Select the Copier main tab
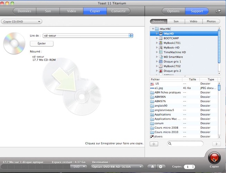226x173 pixels. pos(95,11)
